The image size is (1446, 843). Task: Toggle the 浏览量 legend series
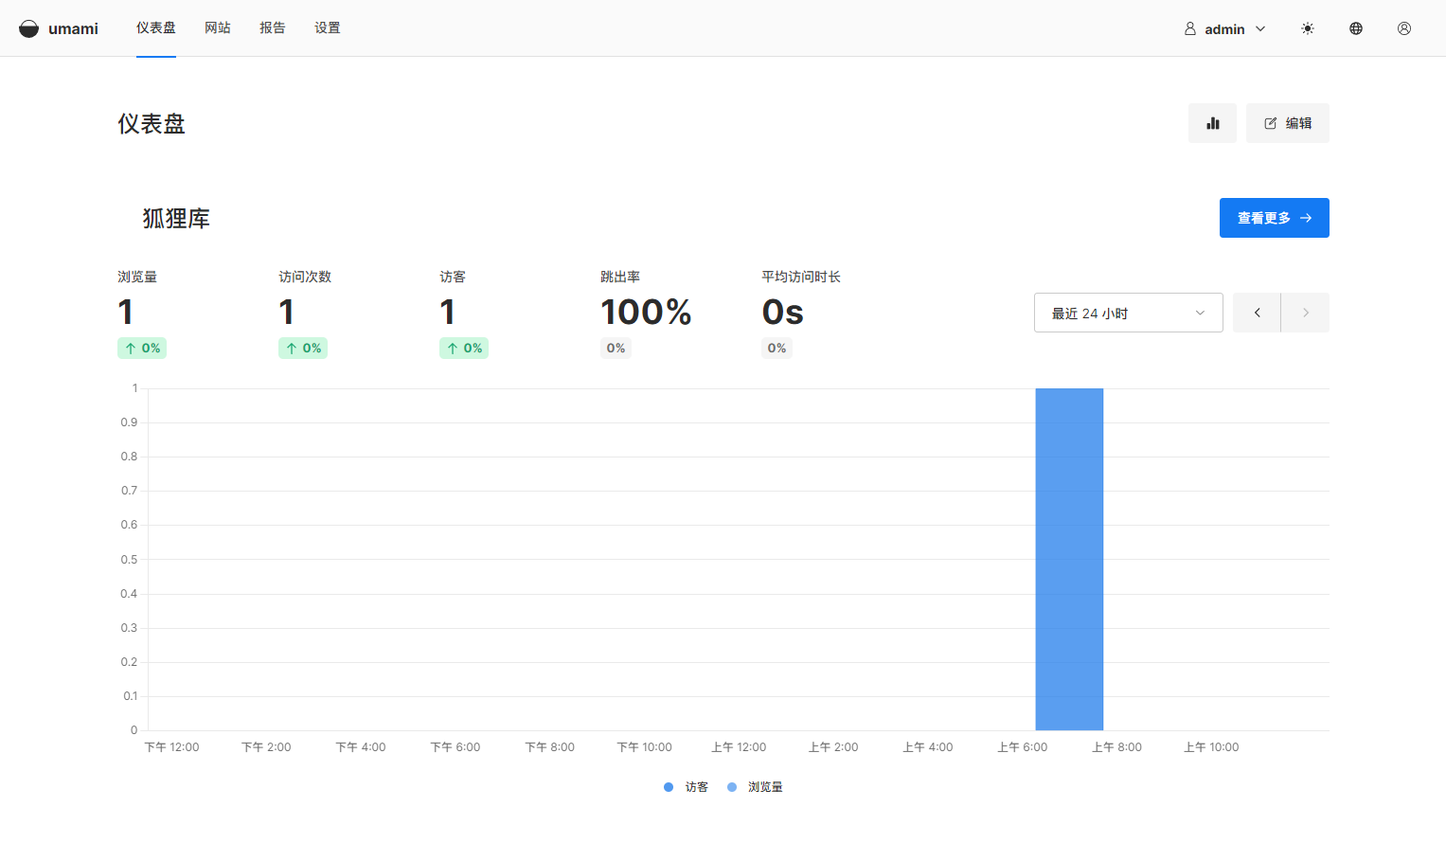[x=756, y=787]
